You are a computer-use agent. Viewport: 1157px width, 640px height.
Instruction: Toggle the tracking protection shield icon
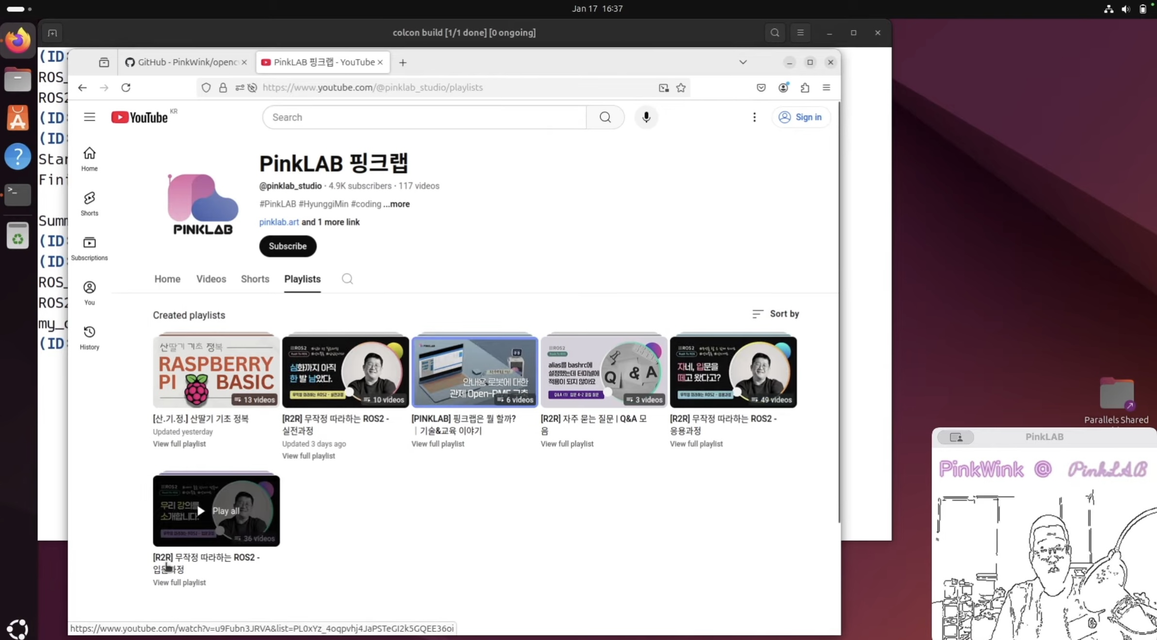[206, 88]
